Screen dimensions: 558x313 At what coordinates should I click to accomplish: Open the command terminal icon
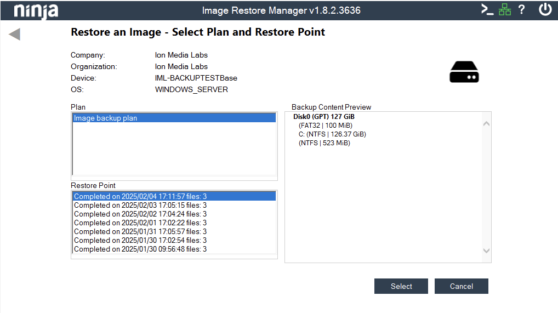[x=487, y=10]
